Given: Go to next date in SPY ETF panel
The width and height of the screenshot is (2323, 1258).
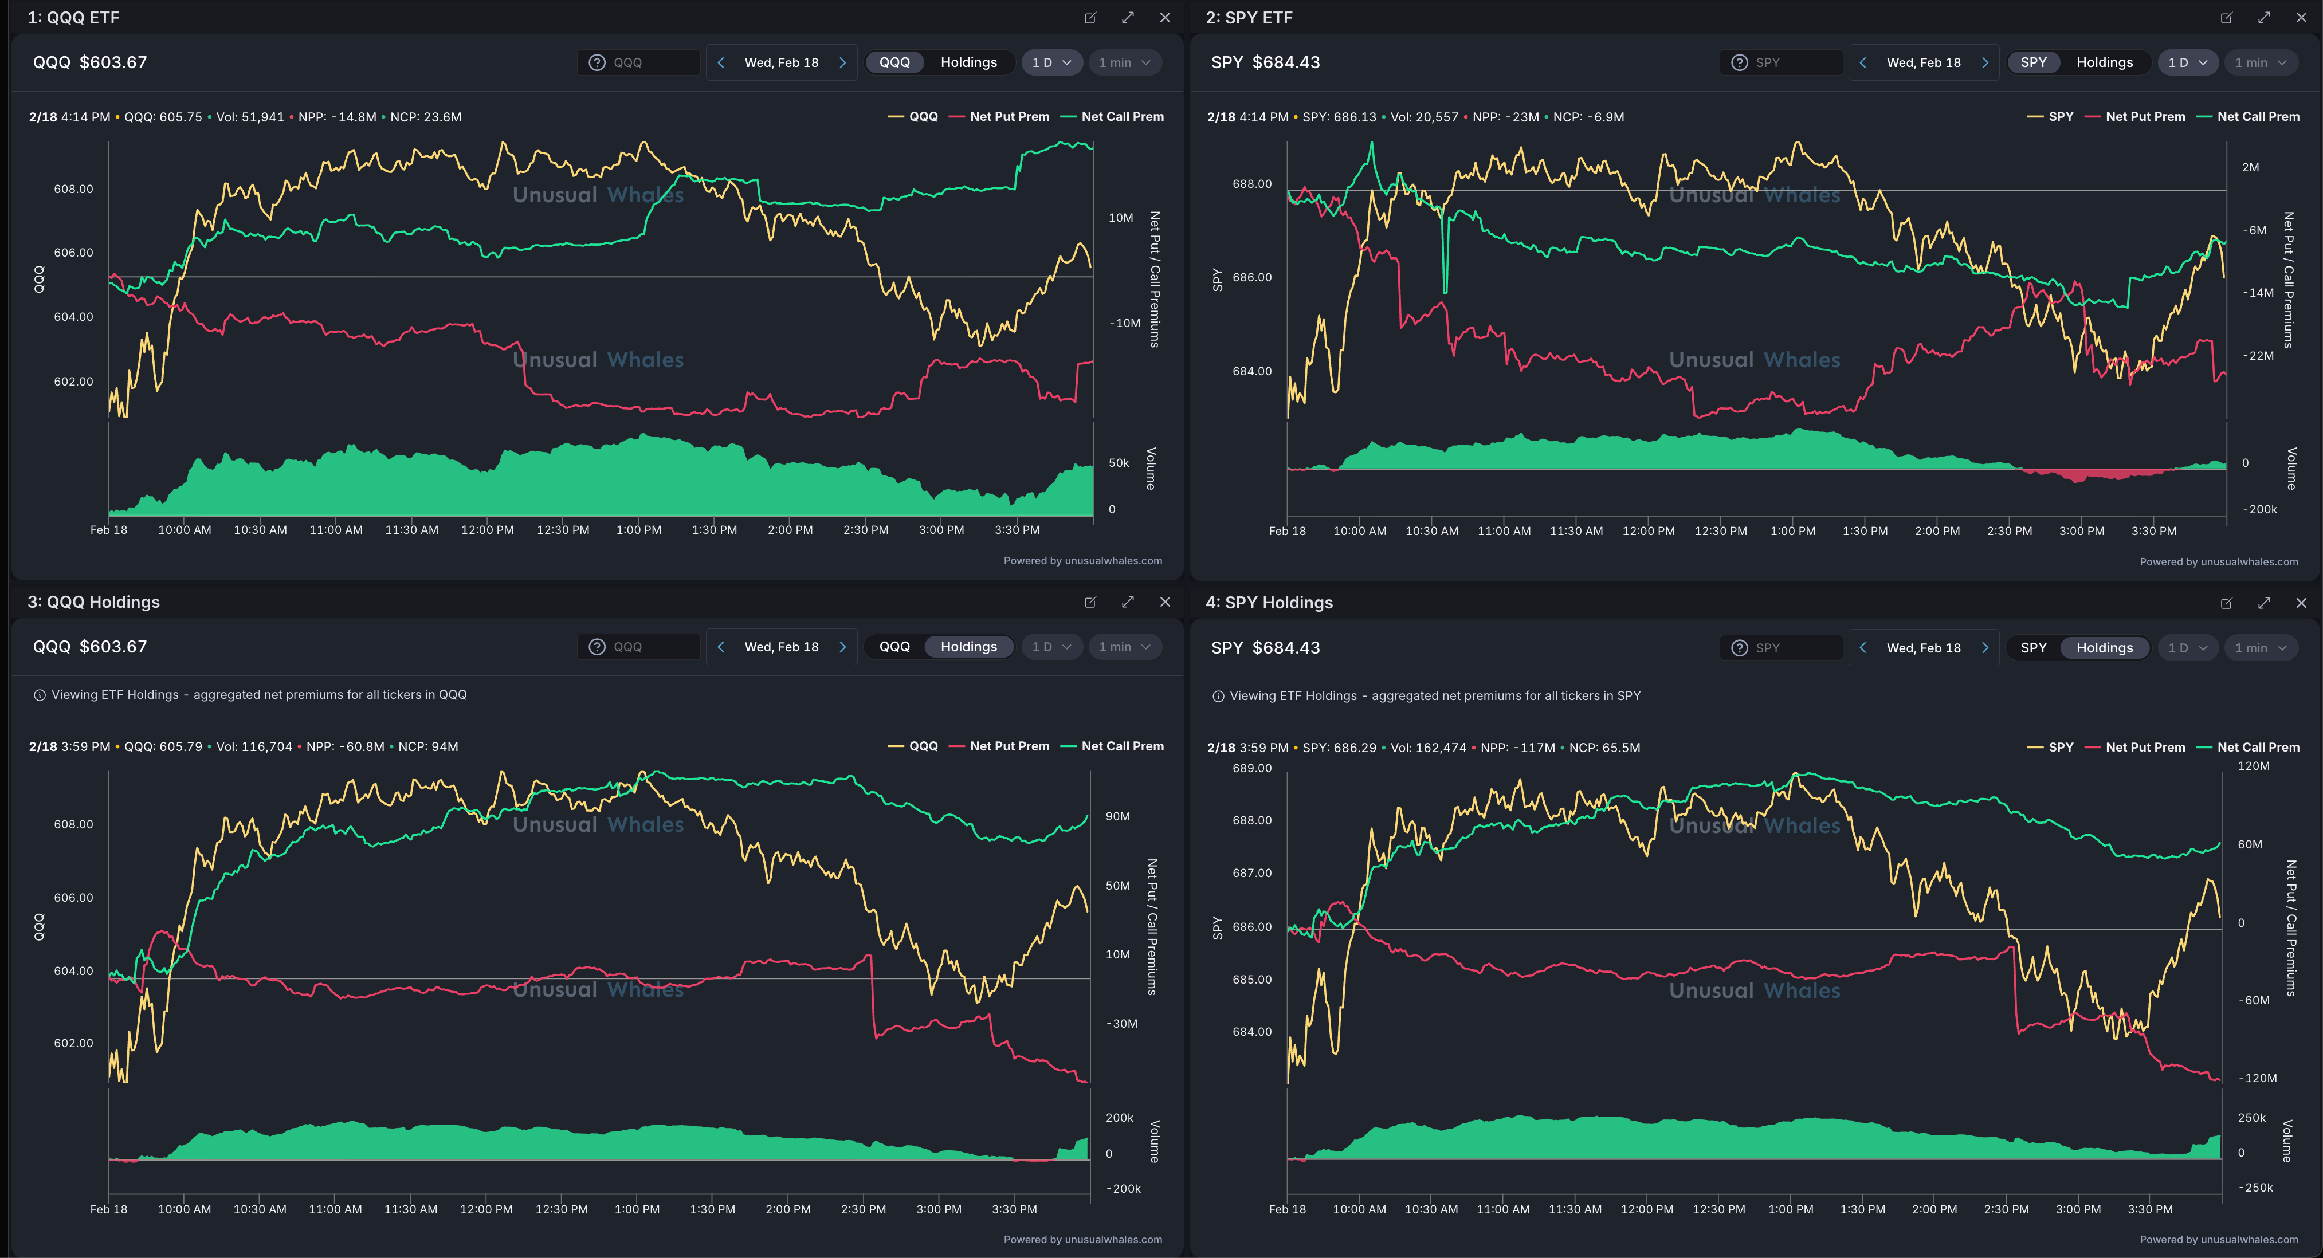Looking at the screenshot, I should (x=1985, y=62).
